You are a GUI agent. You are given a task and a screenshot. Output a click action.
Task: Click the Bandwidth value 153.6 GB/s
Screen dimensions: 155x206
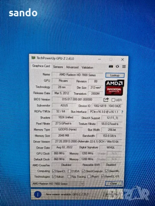pyautogui.click(x=109, y=136)
